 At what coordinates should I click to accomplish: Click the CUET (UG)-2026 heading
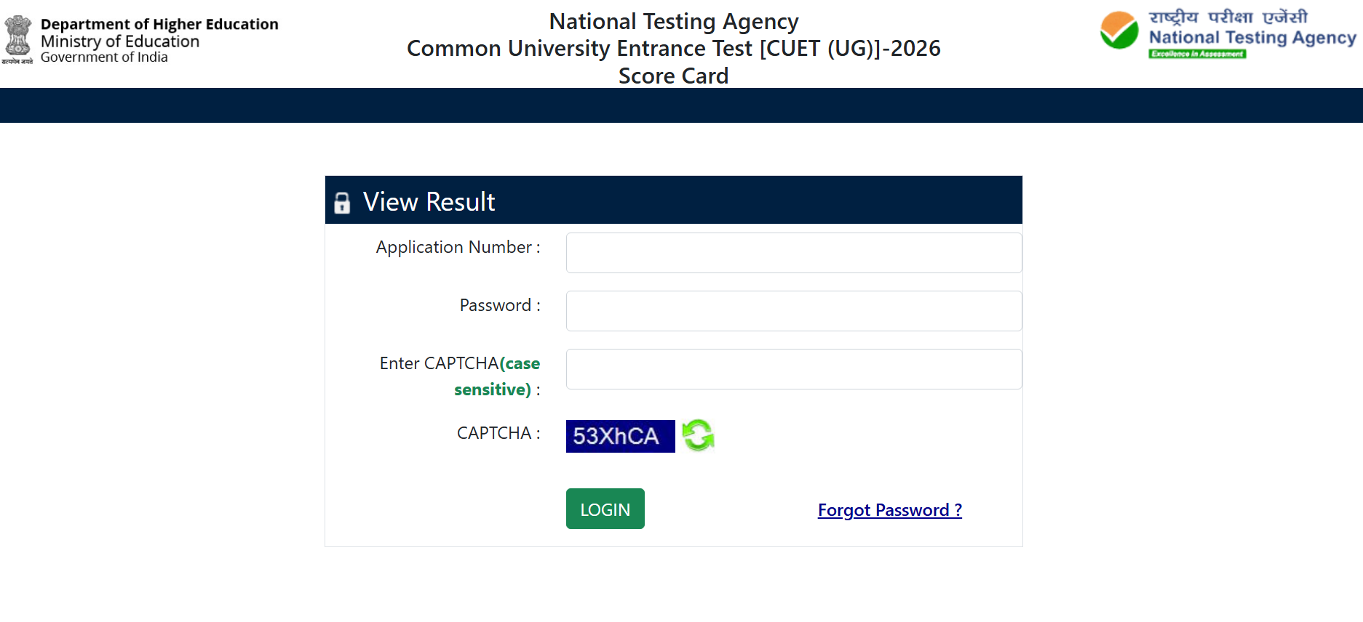pos(674,49)
